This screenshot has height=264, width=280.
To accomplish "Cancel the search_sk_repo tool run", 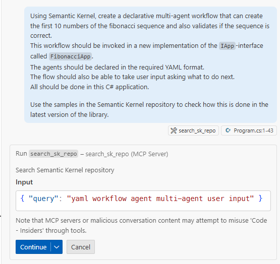I will coord(81,247).
